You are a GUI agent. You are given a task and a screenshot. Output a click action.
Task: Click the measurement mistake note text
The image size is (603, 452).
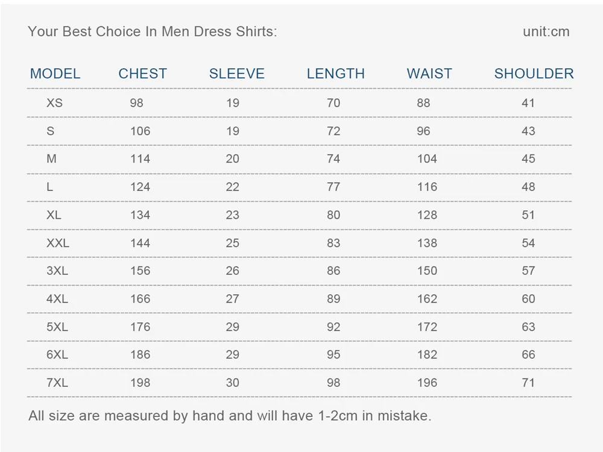pos(230,415)
